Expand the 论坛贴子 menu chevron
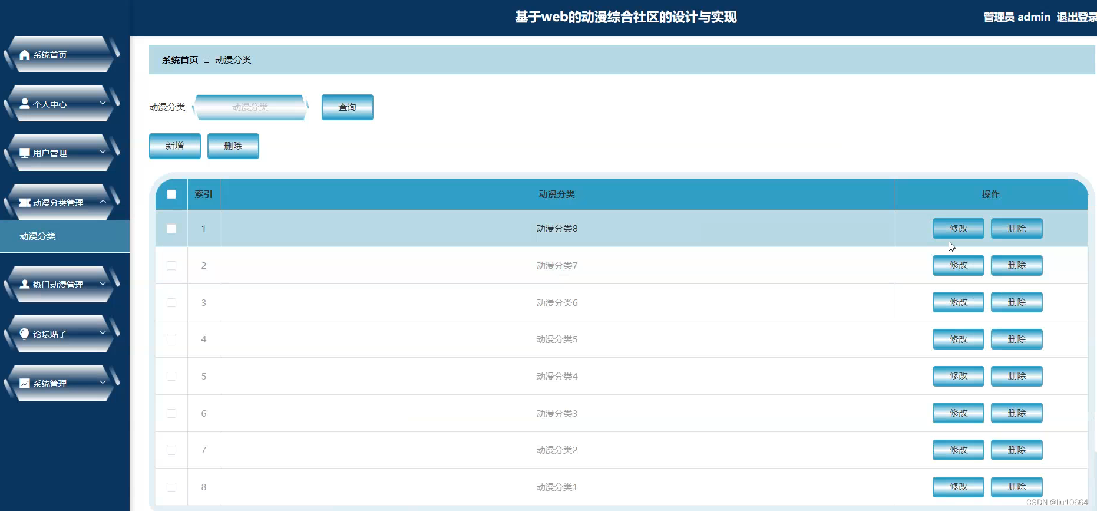 pyautogui.click(x=103, y=333)
